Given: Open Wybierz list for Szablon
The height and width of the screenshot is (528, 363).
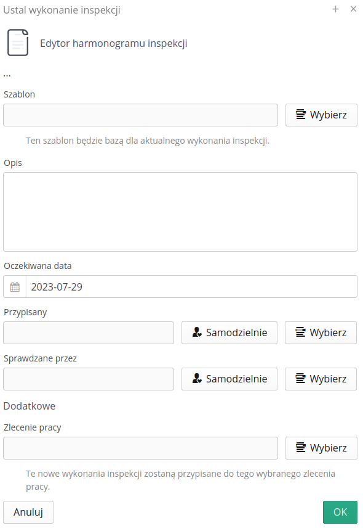Looking at the screenshot, I should [x=321, y=115].
